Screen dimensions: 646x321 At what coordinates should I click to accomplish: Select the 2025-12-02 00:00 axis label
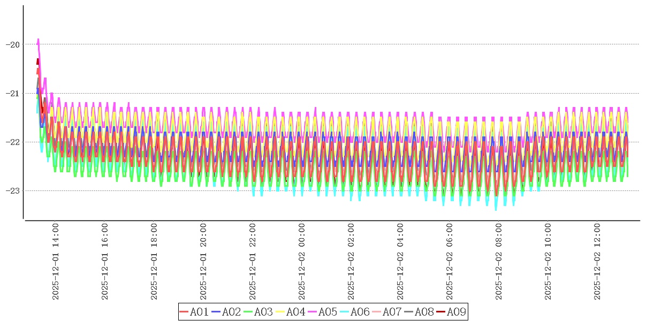point(302,262)
